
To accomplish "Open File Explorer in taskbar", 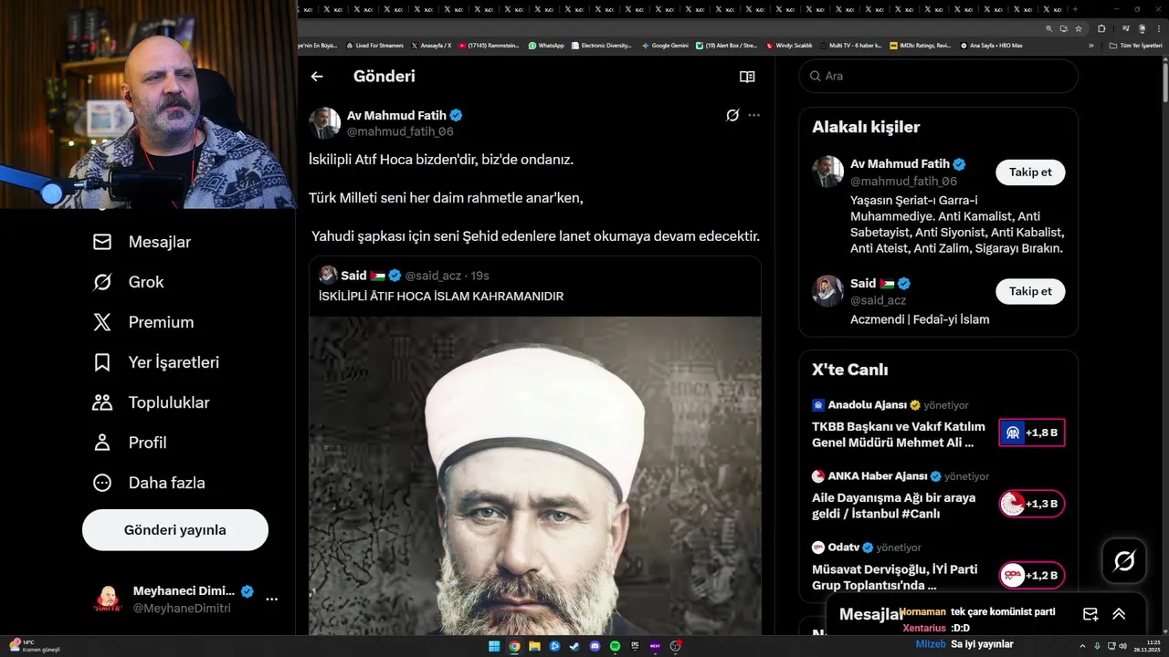I will pos(534,646).
